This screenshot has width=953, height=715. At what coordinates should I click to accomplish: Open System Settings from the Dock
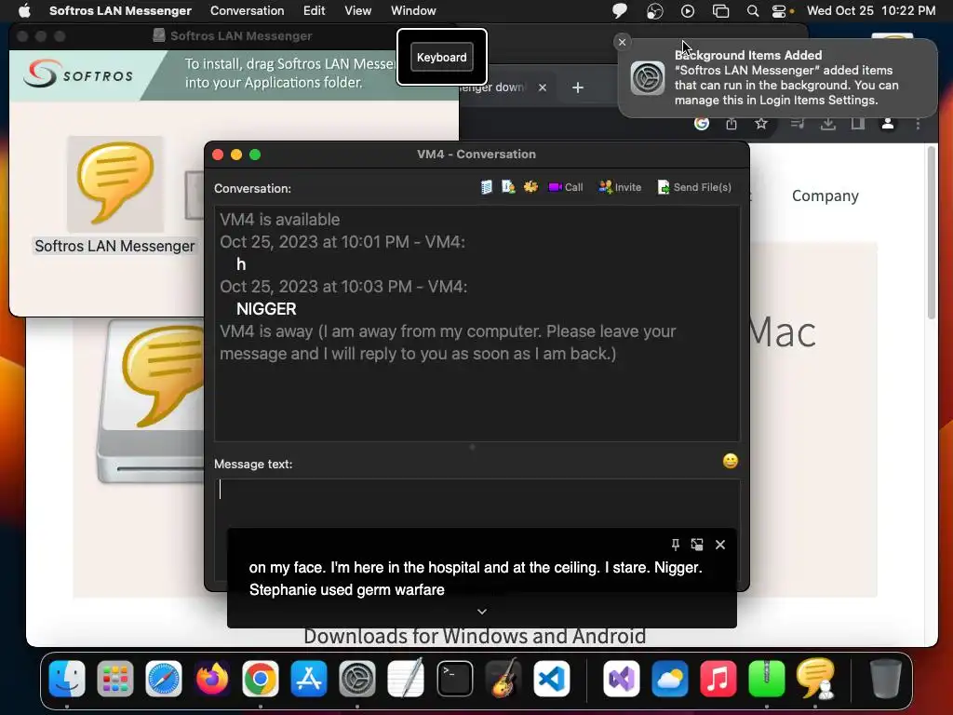point(356,679)
